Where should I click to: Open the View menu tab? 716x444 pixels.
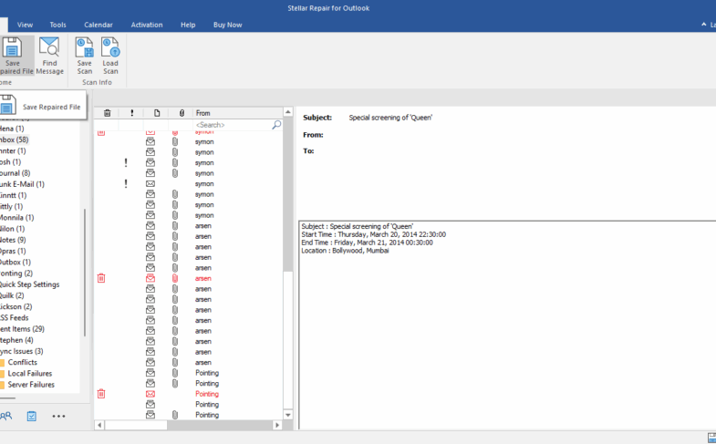pos(25,25)
